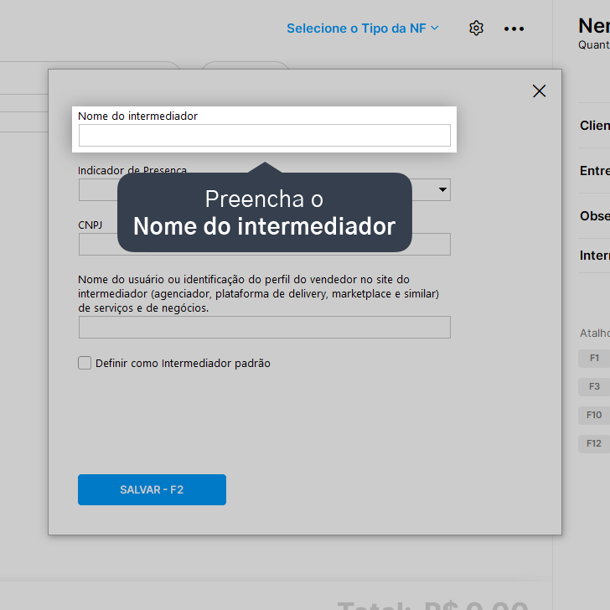Open settings gear icon
The height and width of the screenshot is (610, 610).
(x=476, y=28)
